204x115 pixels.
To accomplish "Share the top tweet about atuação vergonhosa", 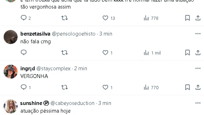I will (198, 18).
